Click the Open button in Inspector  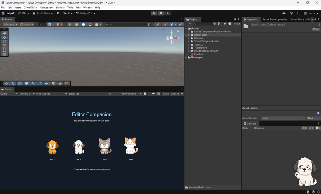(x=316, y=29)
